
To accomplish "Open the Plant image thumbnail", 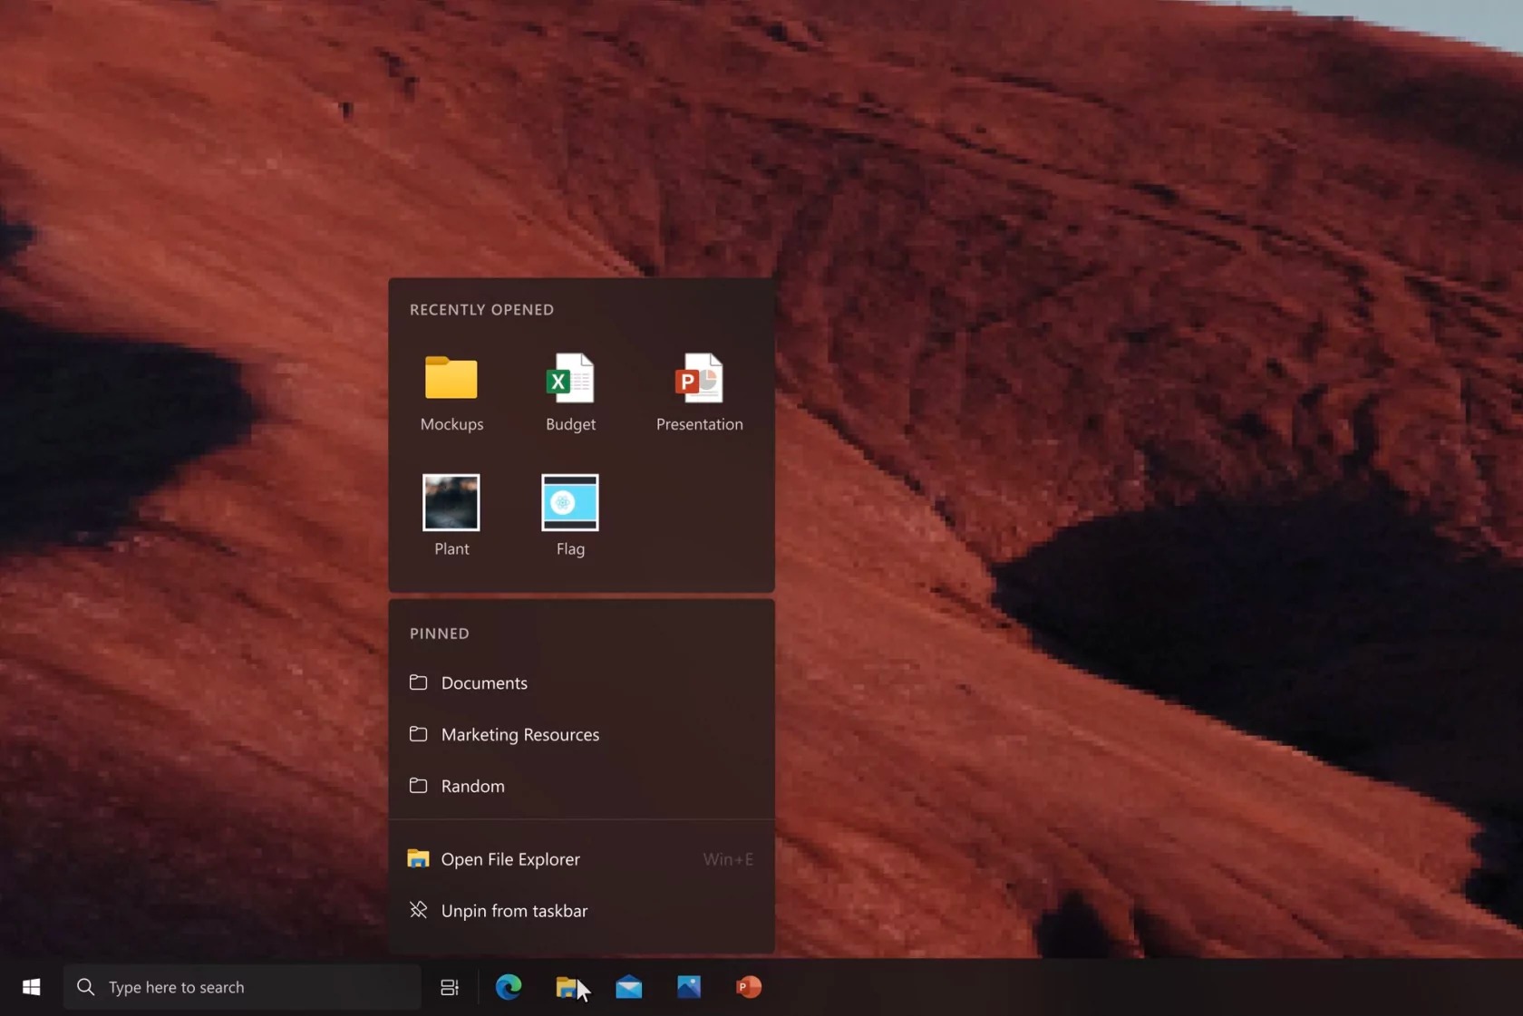I will tap(451, 513).
